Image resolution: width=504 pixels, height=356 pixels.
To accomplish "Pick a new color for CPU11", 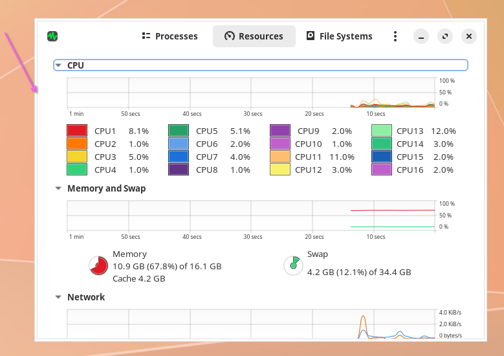I will point(280,157).
